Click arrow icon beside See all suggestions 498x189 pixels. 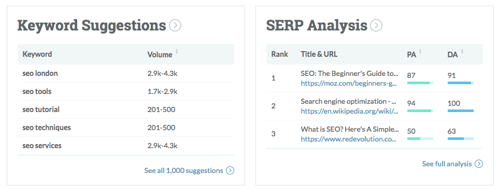pos(230,170)
